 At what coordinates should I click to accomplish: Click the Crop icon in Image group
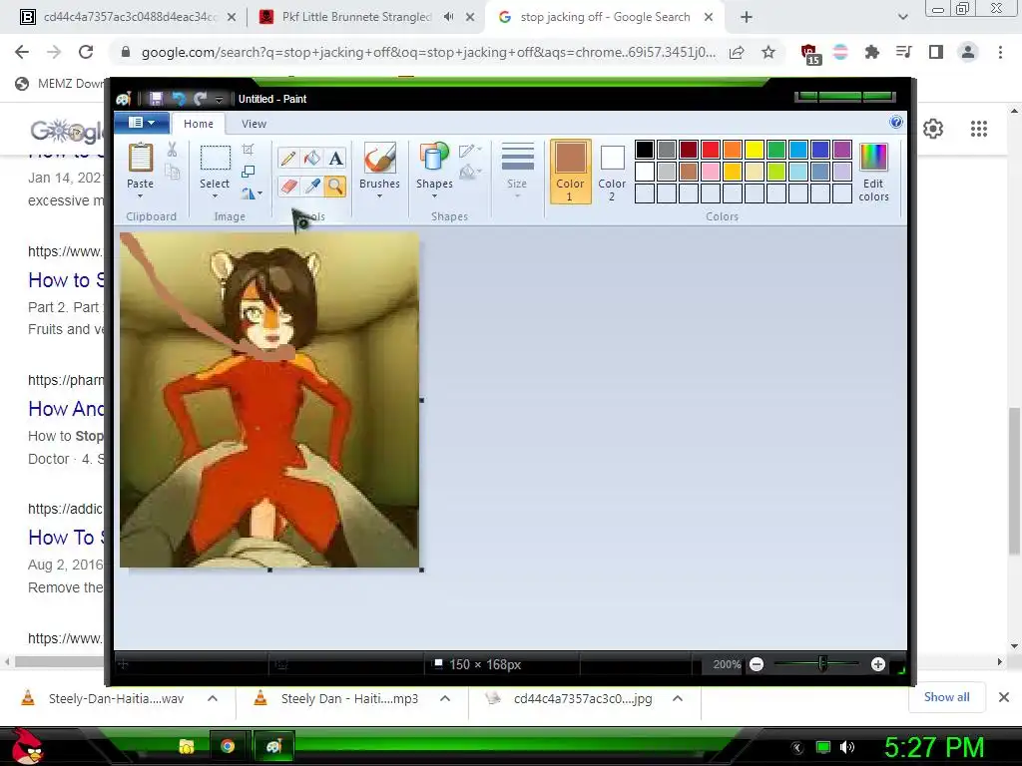(248, 150)
